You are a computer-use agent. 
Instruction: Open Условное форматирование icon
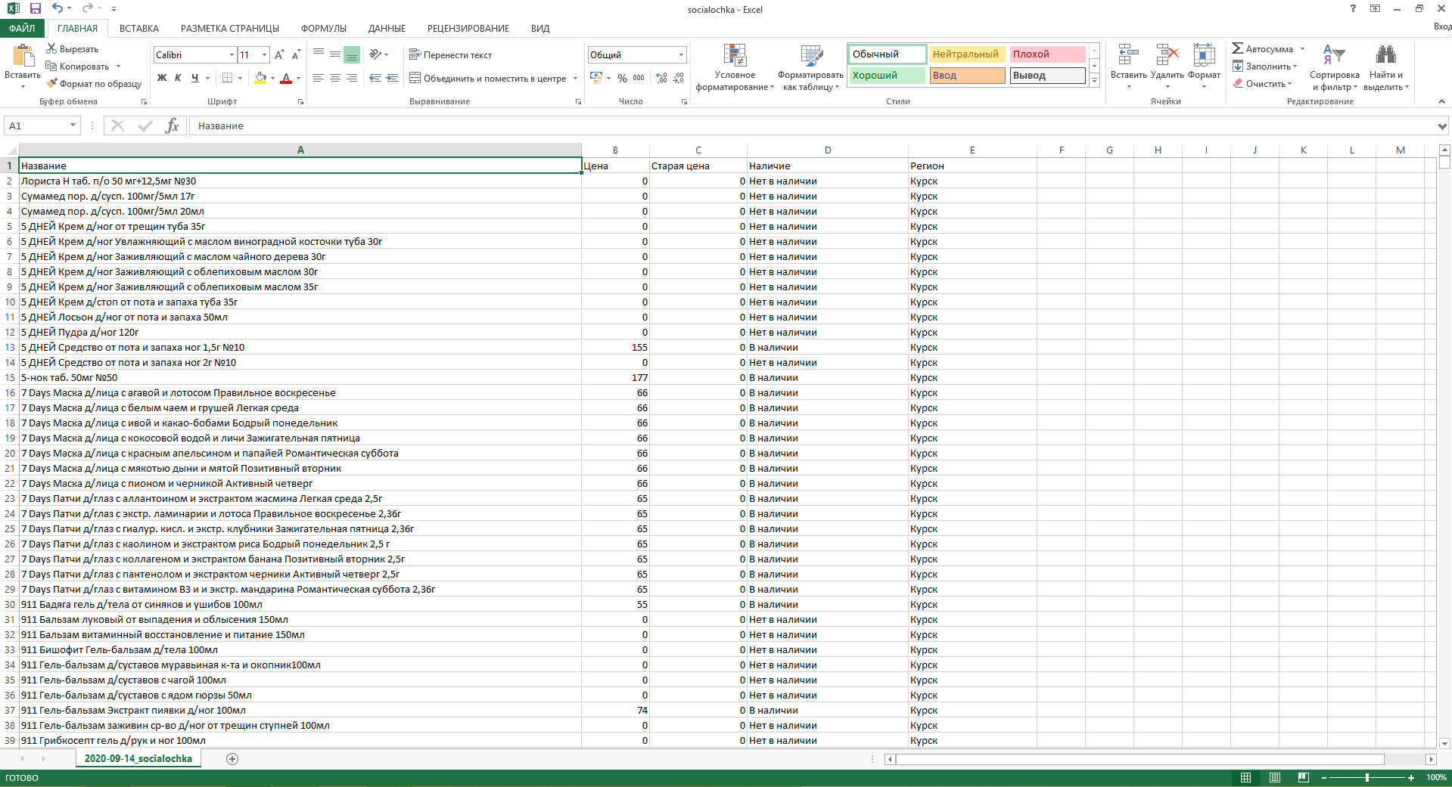pyautogui.click(x=735, y=55)
